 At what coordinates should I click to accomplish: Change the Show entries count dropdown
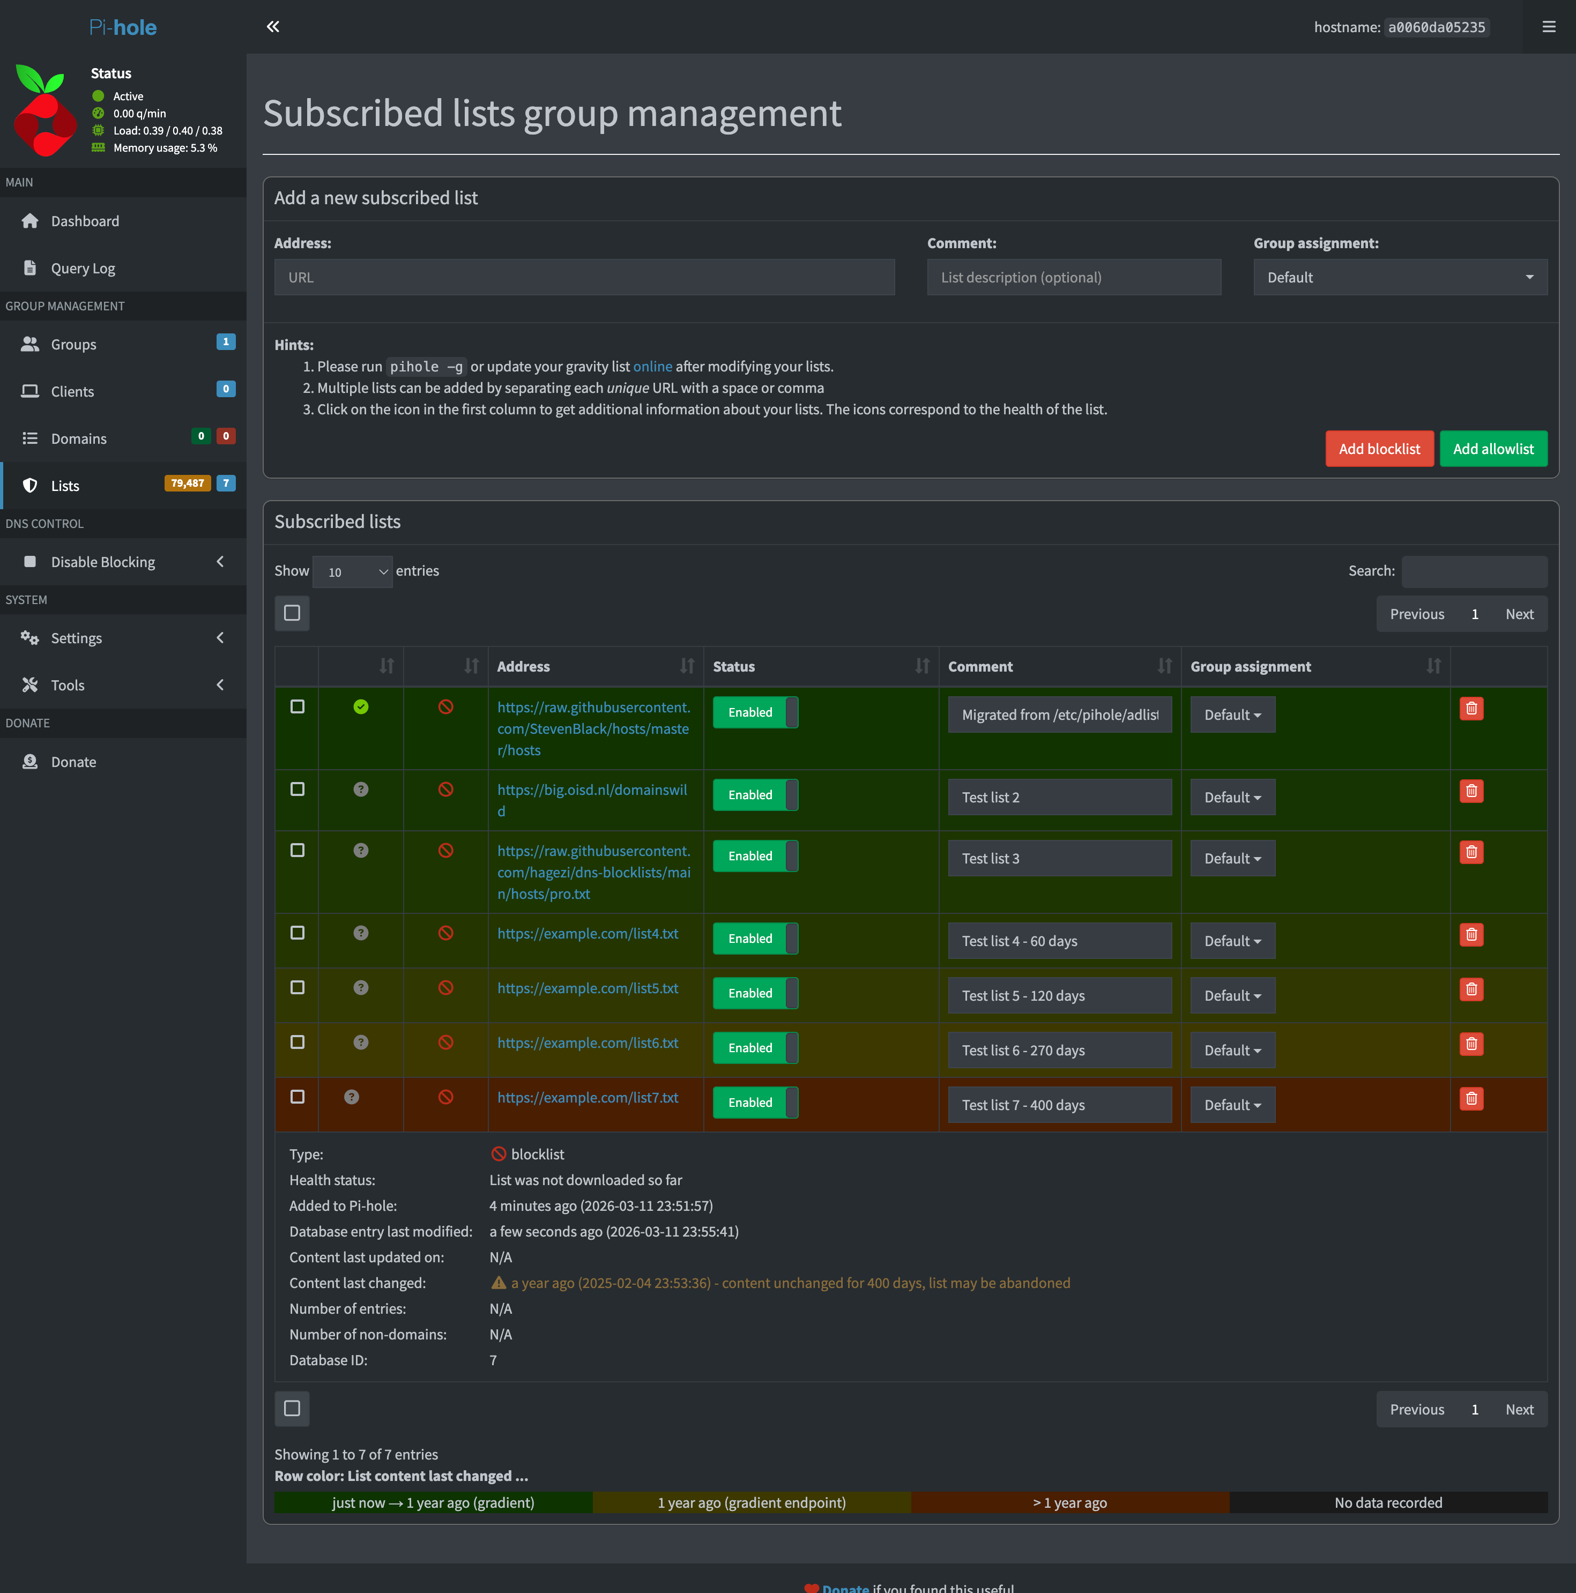[353, 571]
